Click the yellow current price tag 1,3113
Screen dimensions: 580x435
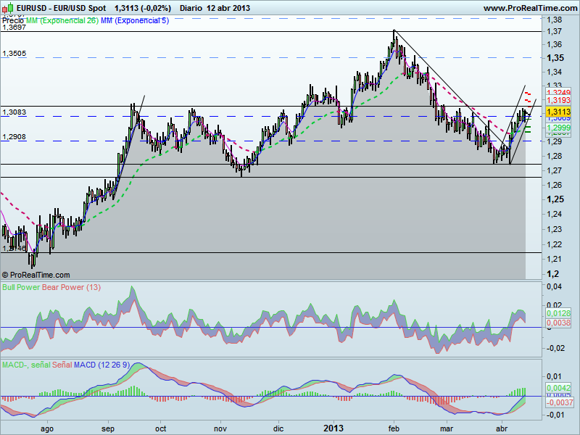click(x=558, y=112)
